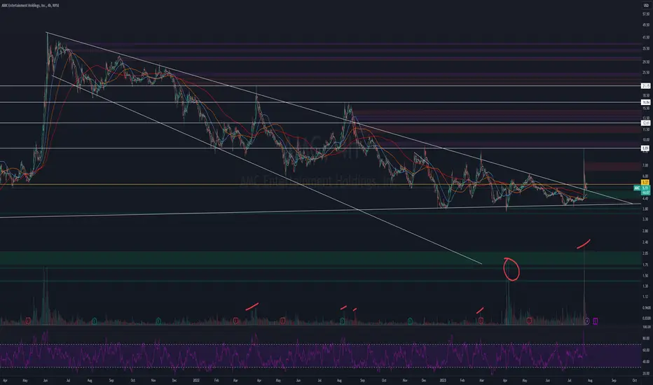Click the red event marker near March 2023

click(481, 321)
